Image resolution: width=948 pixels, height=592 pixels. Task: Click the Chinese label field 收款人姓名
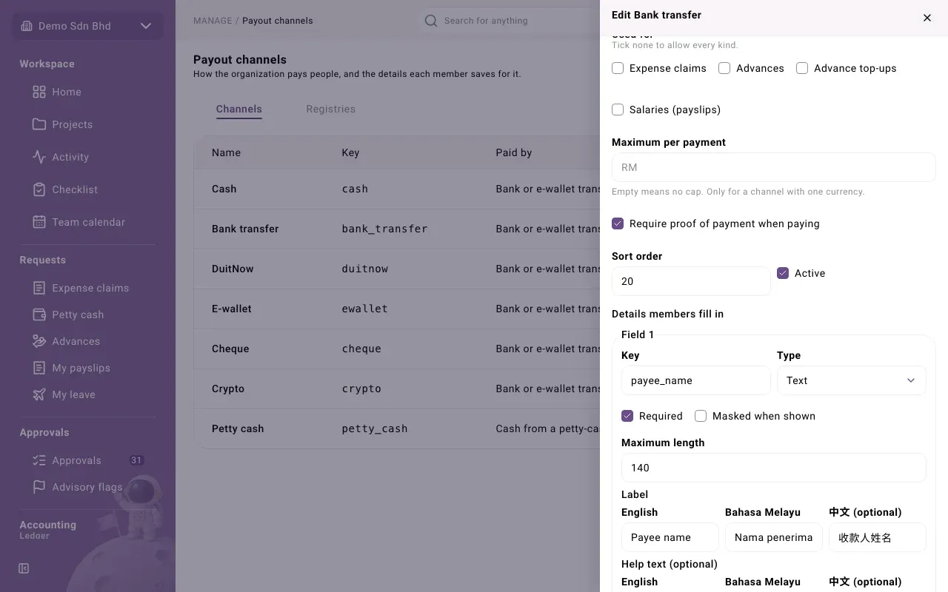(x=878, y=537)
